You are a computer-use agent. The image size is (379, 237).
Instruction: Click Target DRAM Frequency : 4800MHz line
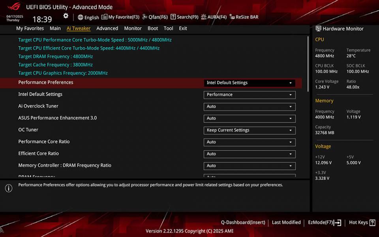pos(56,56)
